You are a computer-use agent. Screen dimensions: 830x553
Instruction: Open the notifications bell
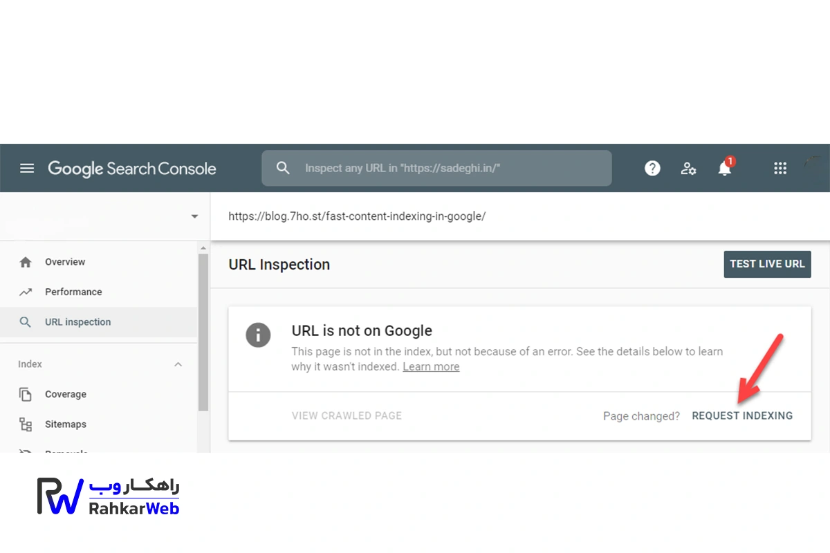(x=725, y=167)
